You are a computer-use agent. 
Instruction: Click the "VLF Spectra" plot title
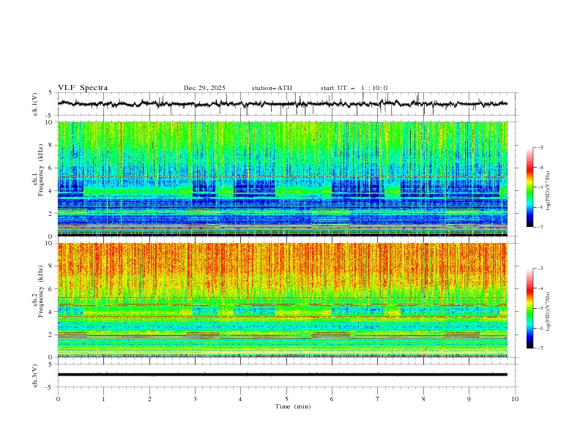[83, 88]
